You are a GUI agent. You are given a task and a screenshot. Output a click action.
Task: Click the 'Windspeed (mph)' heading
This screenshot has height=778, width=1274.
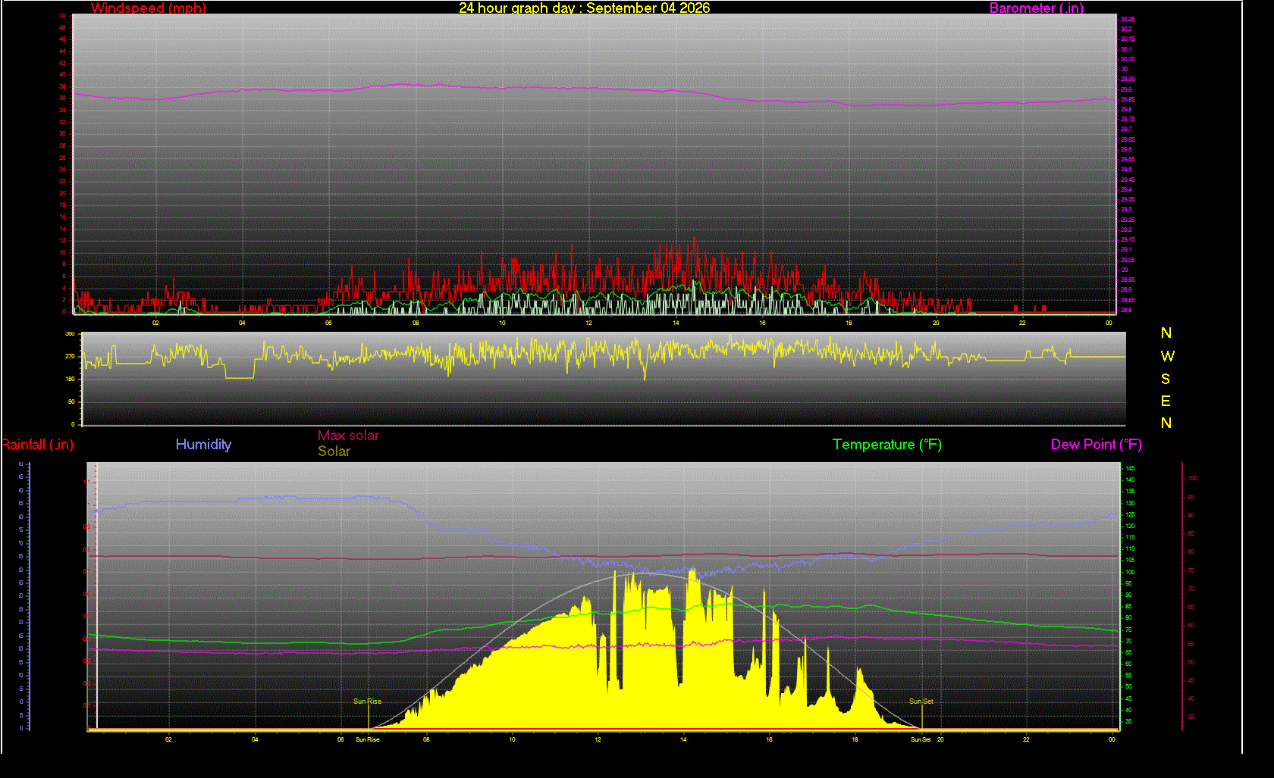pyautogui.click(x=149, y=8)
